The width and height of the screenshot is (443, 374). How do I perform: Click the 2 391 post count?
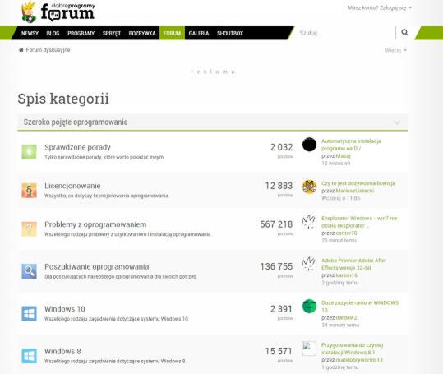pyautogui.click(x=281, y=309)
